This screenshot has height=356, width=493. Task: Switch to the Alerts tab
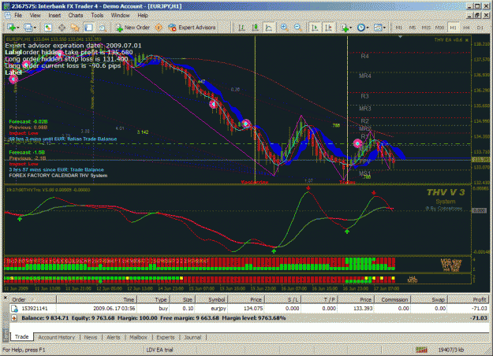tap(113, 337)
